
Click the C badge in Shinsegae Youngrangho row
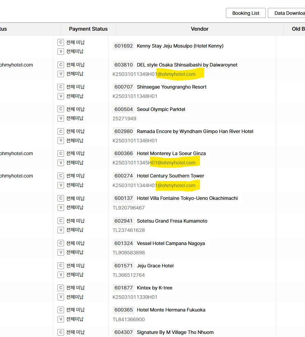[x=61, y=87]
